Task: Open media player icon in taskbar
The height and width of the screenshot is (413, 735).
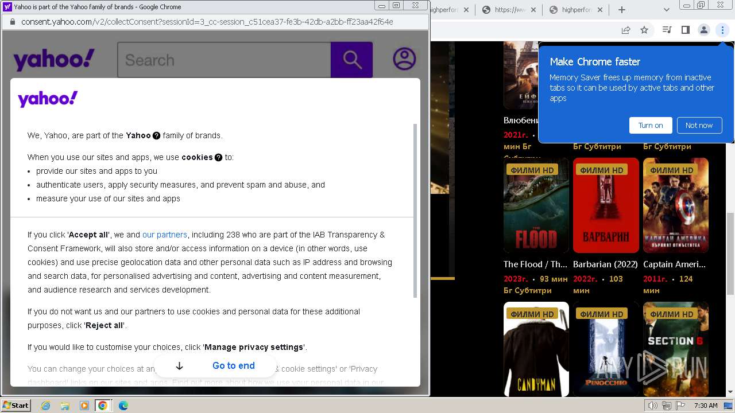Action: (84, 406)
